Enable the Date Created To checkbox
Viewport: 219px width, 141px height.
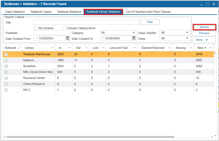[x=101, y=39]
